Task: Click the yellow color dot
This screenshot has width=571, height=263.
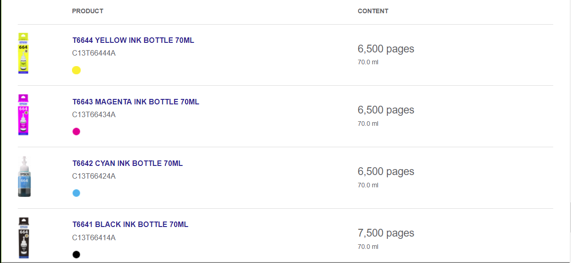Action: [77, 70]
